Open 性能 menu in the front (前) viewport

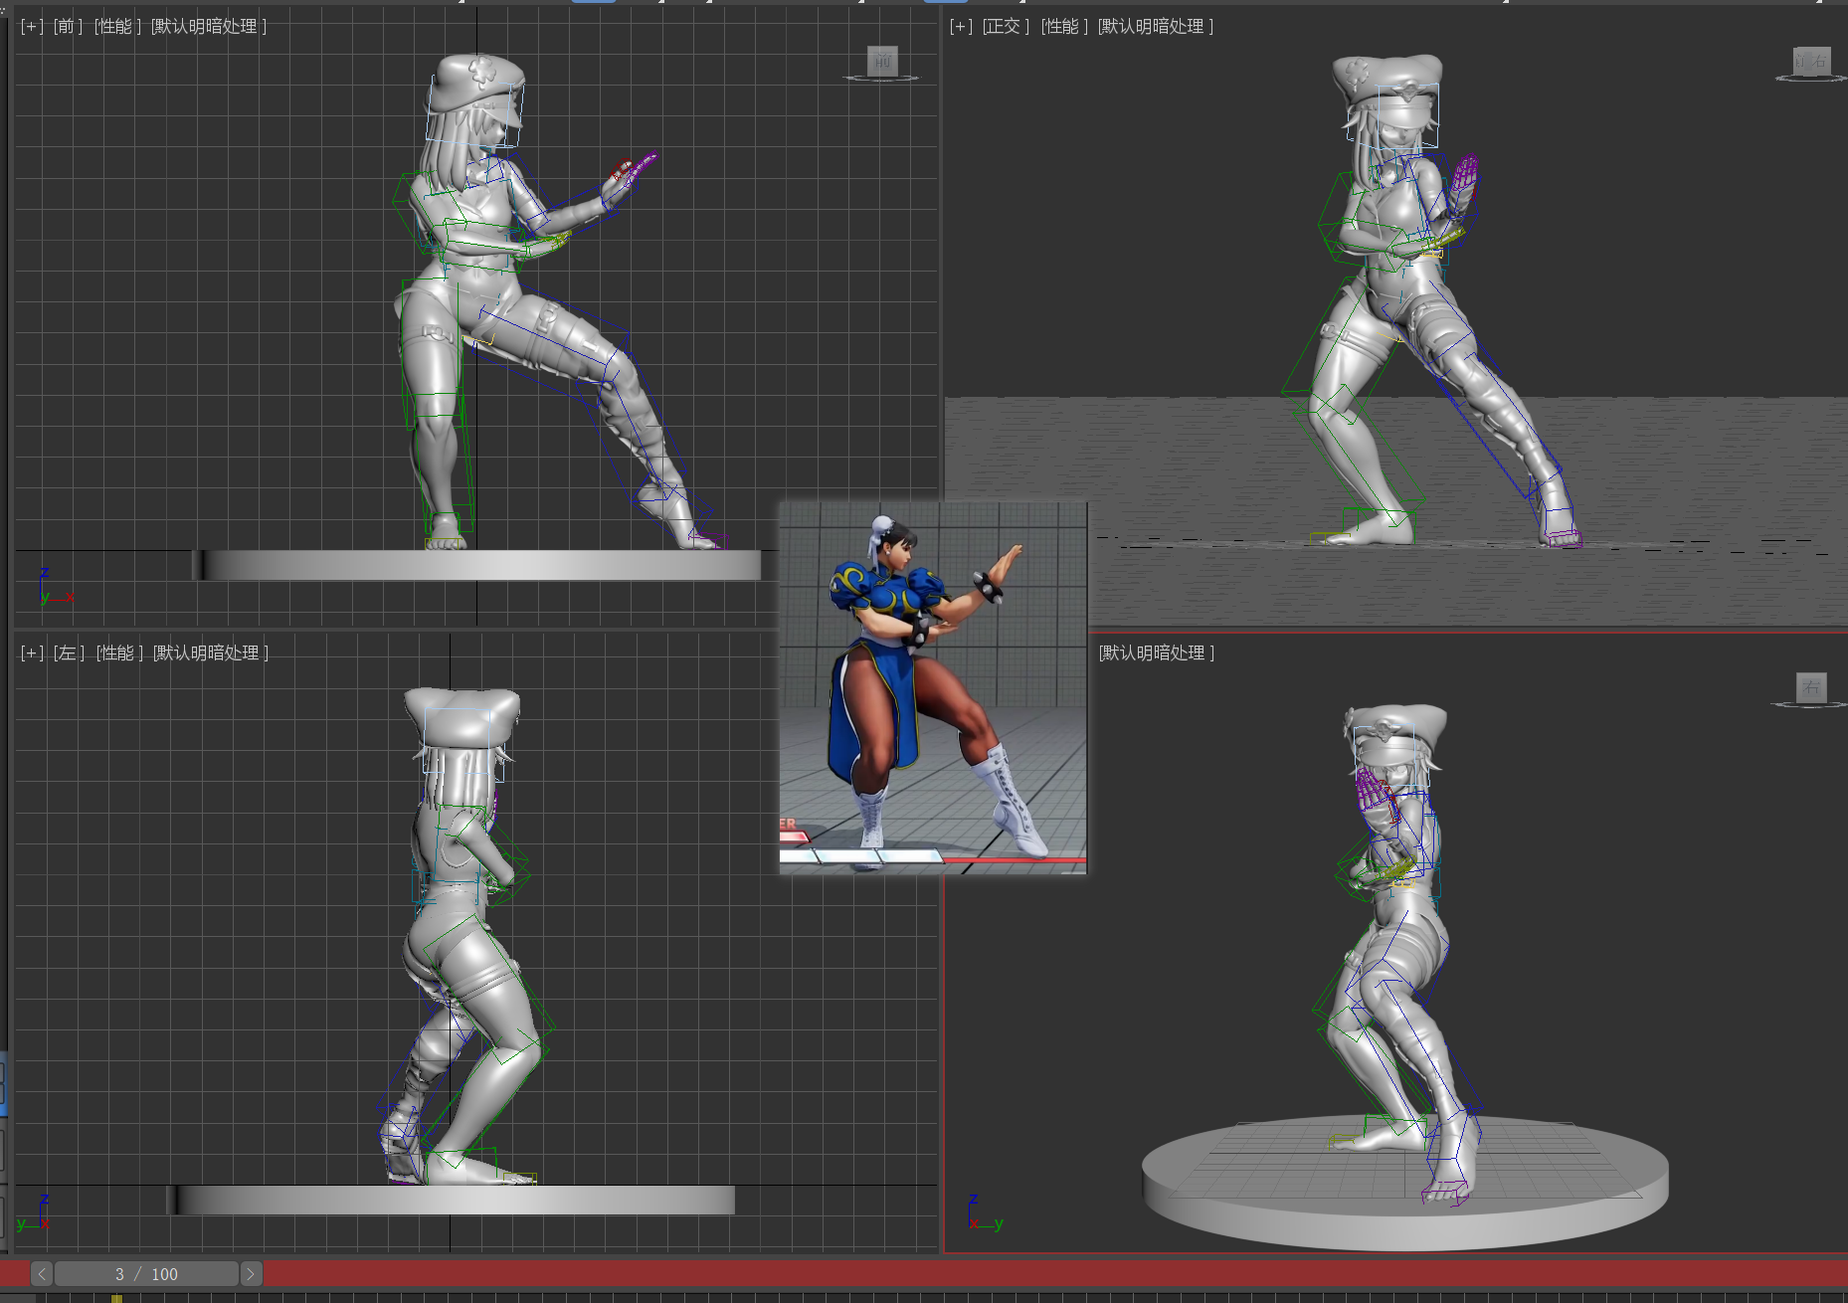[x=117, y=26]
